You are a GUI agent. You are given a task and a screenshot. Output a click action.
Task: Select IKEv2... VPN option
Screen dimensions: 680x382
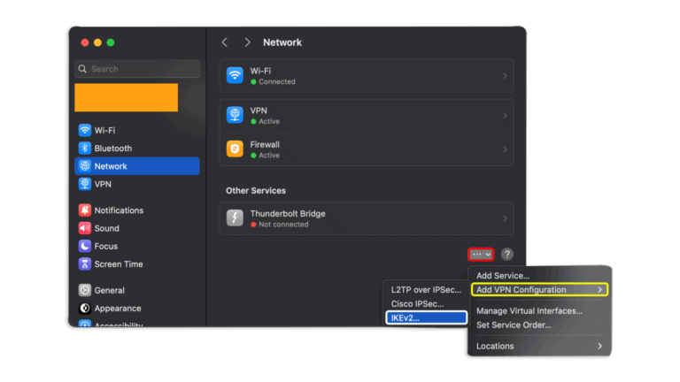tap(426, 318)
